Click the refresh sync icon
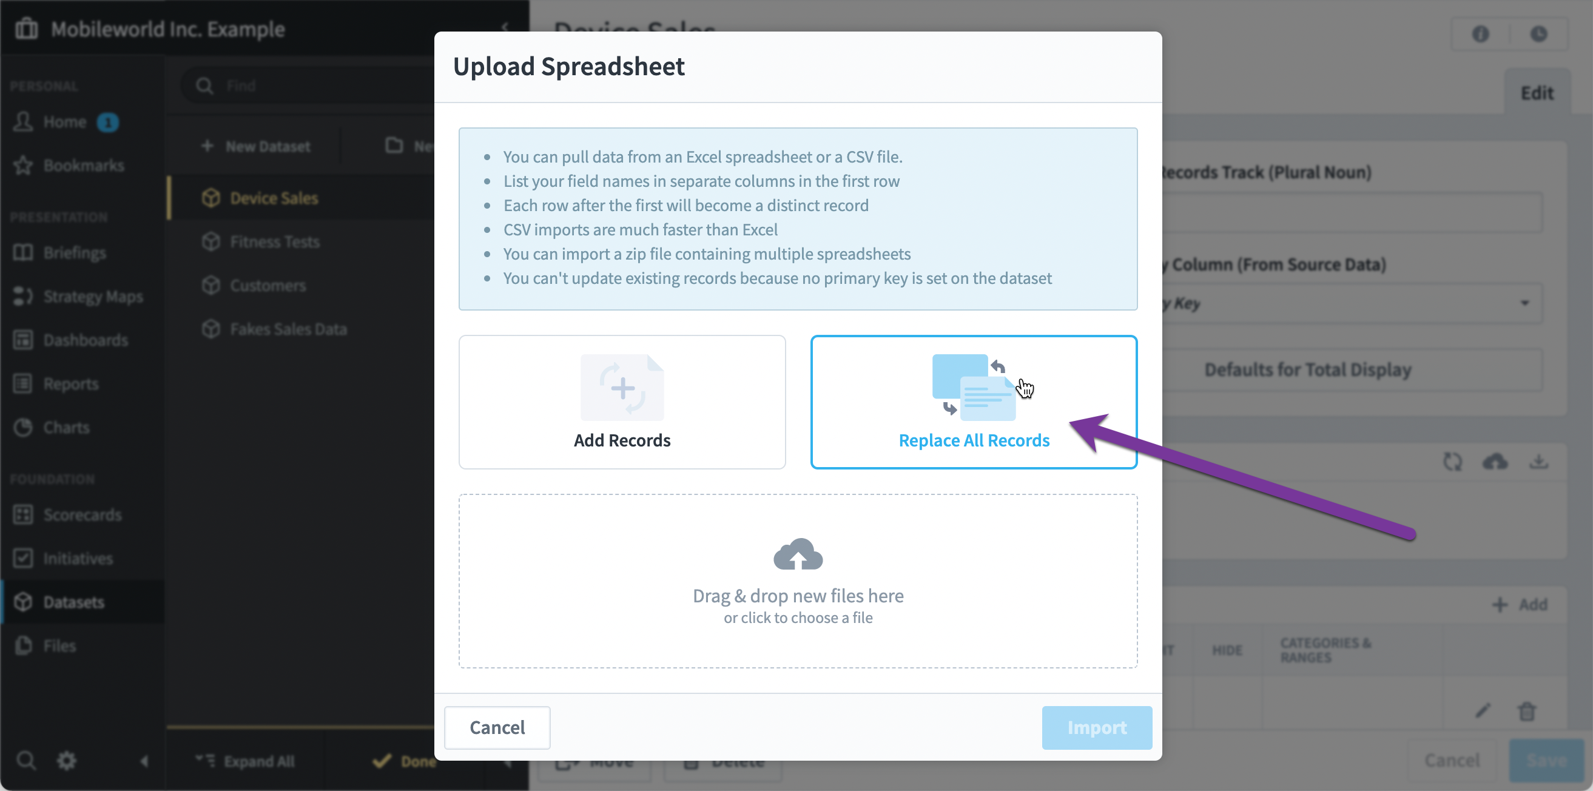The image size is (1593, 791). (x=1453, y=462)
